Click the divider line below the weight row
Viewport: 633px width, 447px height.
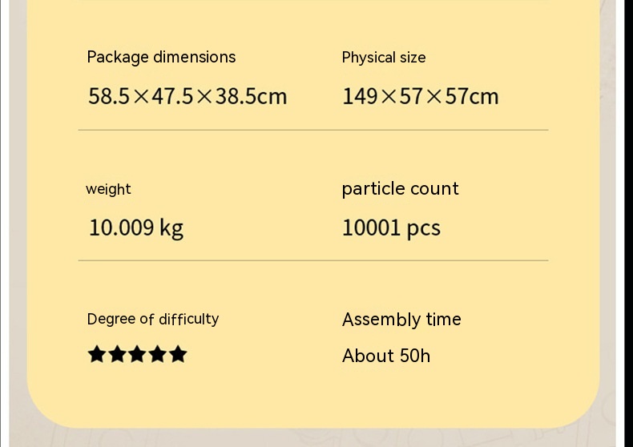click(312, 260)
